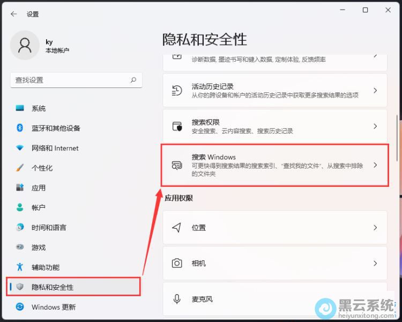Click the back arrow in title bar

13,14
